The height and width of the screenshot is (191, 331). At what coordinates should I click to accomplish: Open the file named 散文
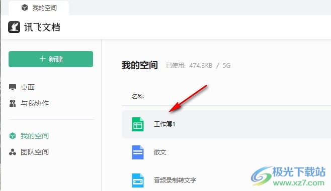point(160,152)
